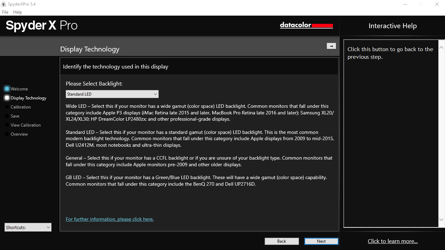Click the Overview step indicator square
Viewport: 445px width, 250px height.
(x=7, y=134)
